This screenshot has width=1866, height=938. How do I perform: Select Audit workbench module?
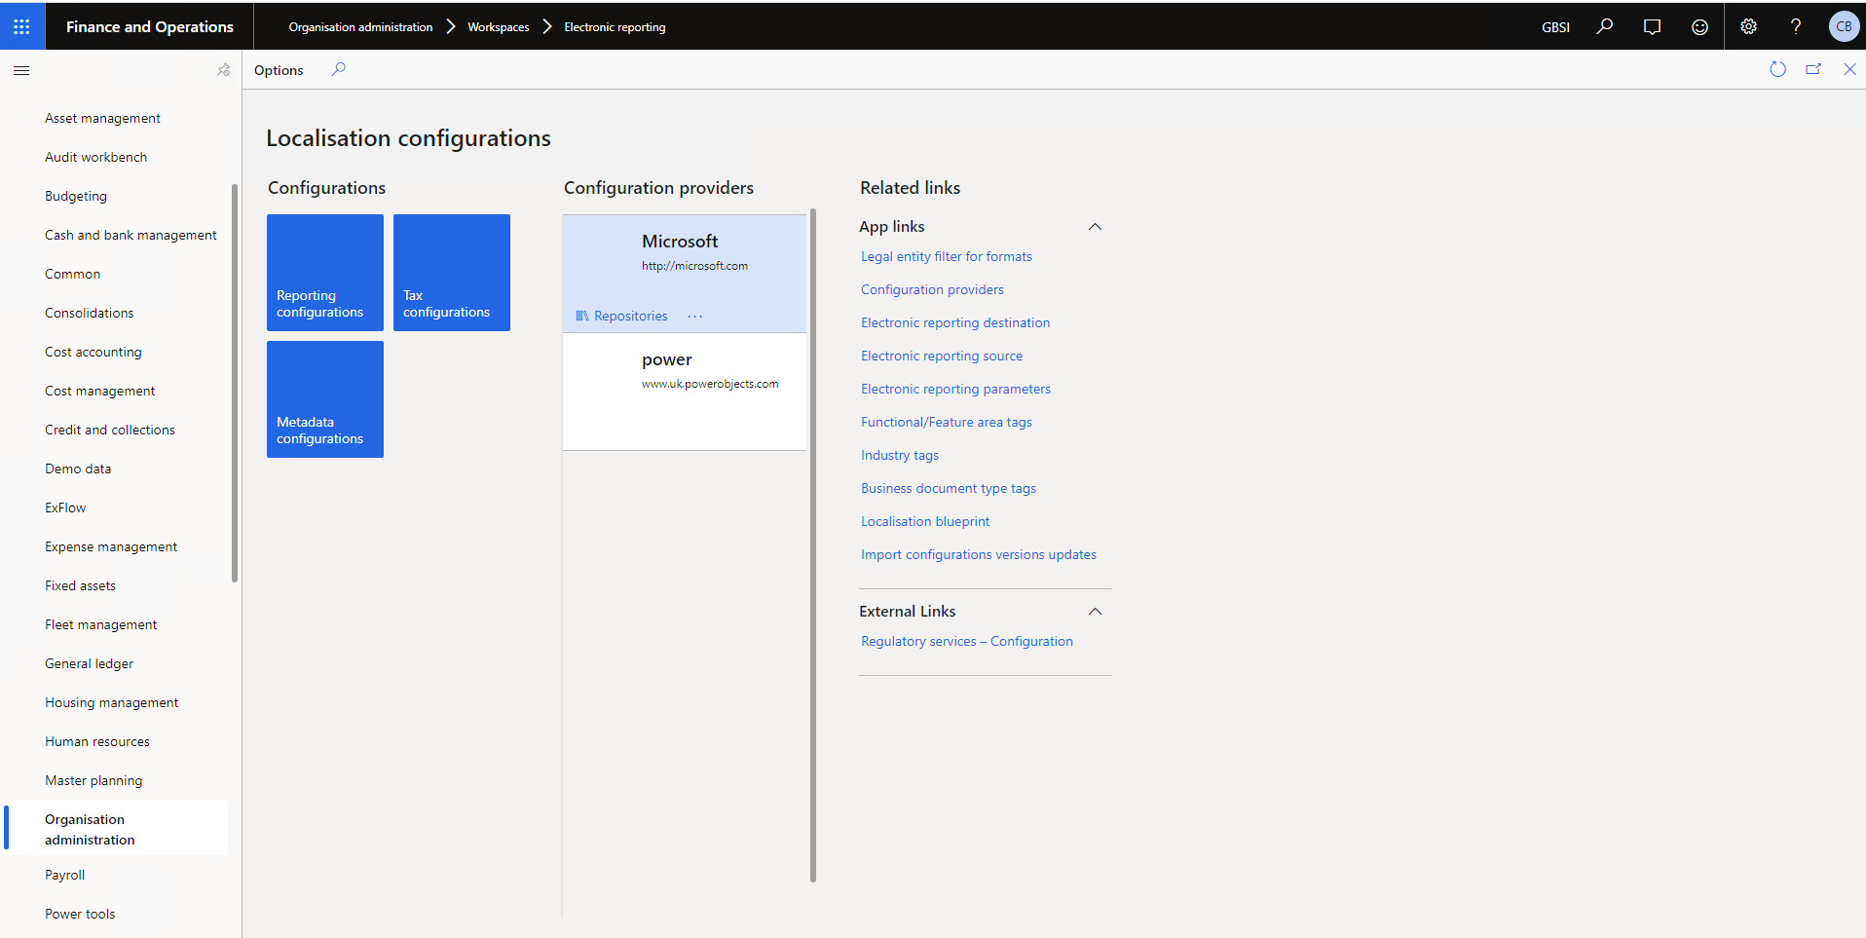(x=95, y=157)
